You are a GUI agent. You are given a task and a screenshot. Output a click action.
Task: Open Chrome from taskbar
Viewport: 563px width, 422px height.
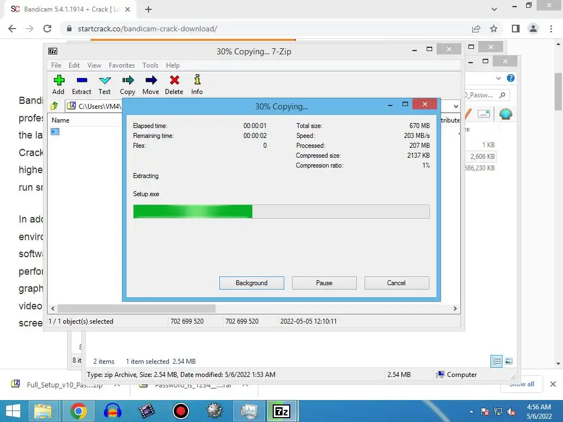point(78,411)
